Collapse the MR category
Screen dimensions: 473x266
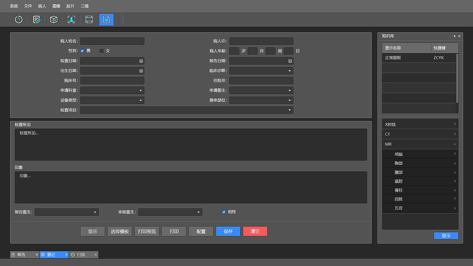tap(420, 144)
